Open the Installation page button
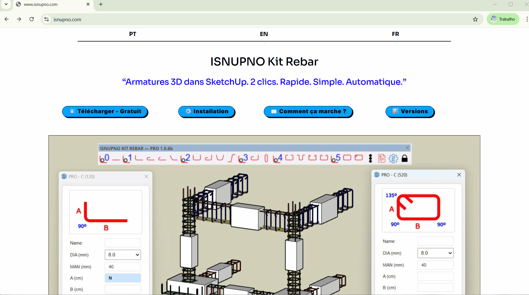This screenshot has height=295, width=529. point(206,112)
